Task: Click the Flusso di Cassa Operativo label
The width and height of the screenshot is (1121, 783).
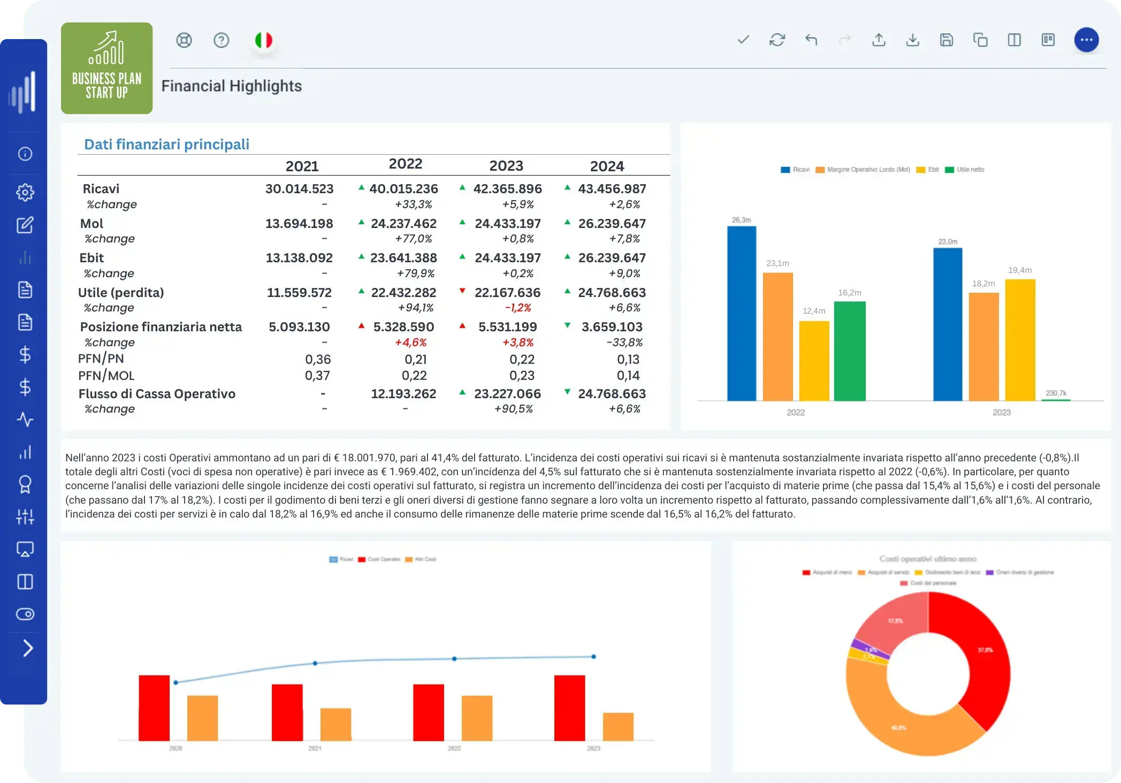Action: click(157, 393)
